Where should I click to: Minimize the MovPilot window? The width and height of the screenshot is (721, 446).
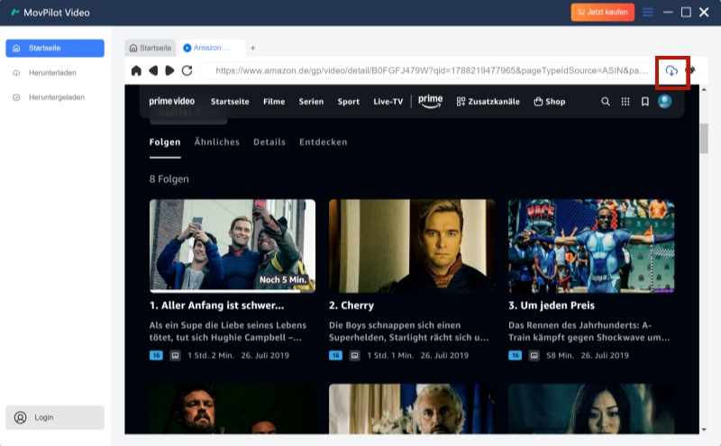coord(668,13)
